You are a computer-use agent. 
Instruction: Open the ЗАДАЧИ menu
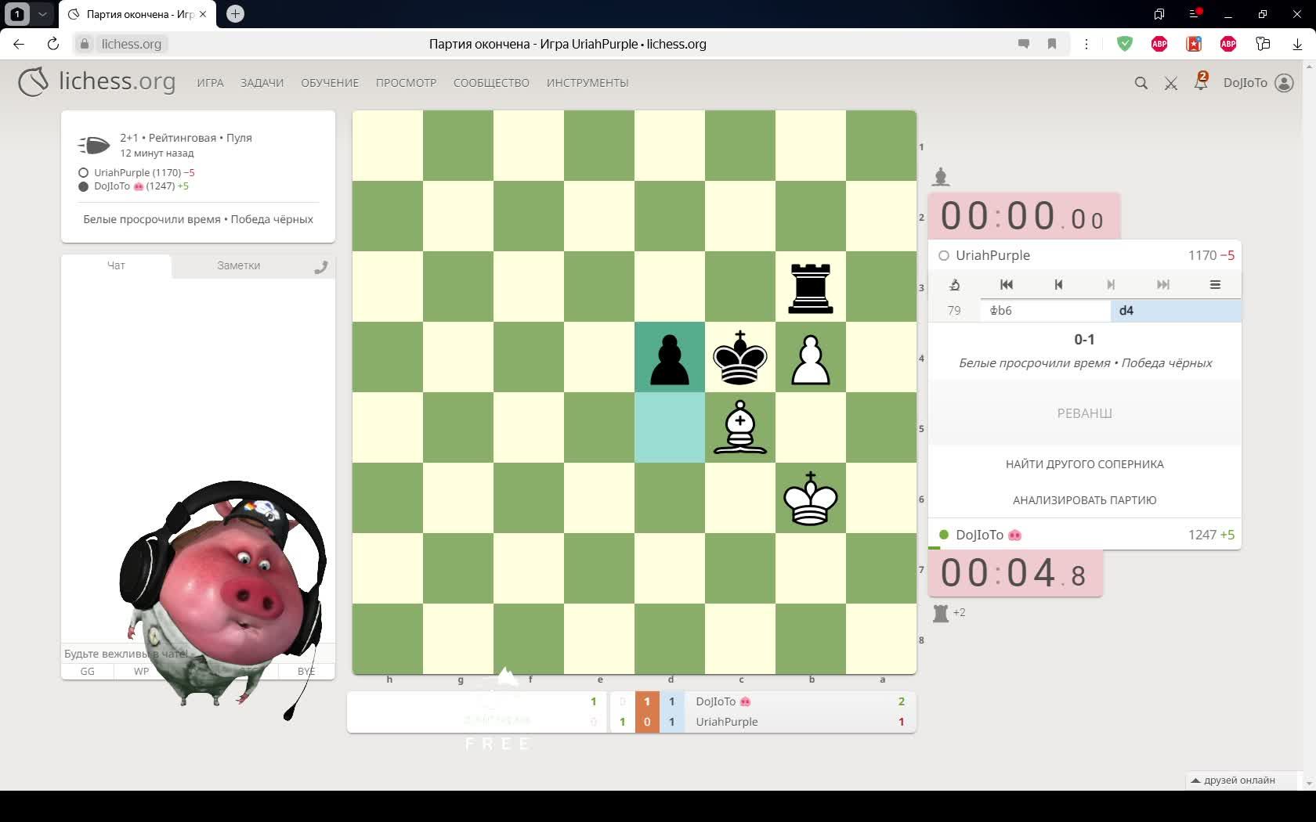[x=262, y=83]
